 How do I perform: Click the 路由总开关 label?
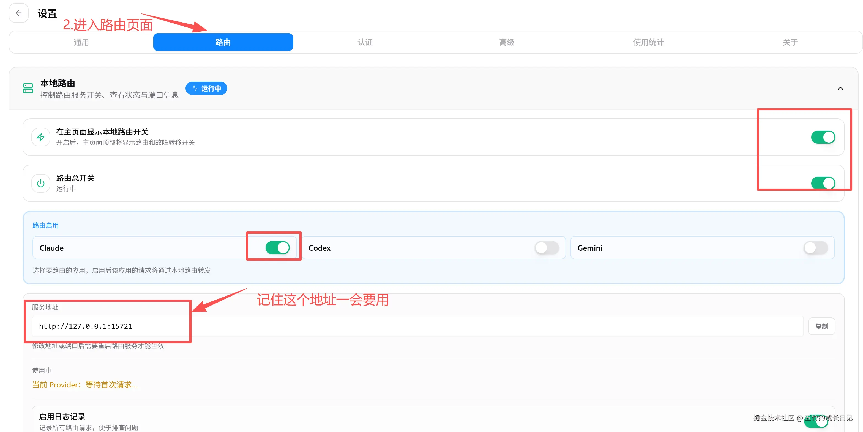tap(75, 178)
